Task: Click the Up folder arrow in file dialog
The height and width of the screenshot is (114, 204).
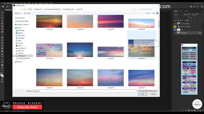Action: coord(22,9)
